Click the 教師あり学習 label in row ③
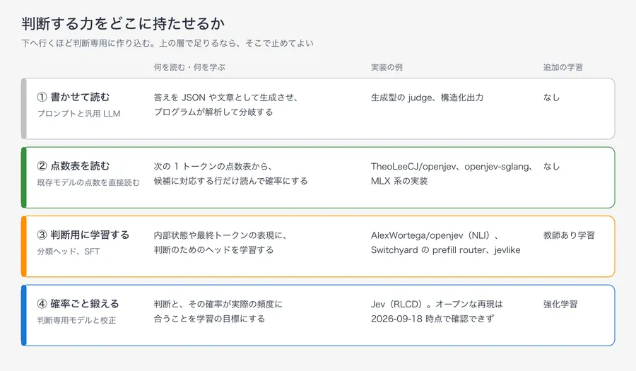The image size is (636, 371). pyautogui.click(x=569, y=235)
